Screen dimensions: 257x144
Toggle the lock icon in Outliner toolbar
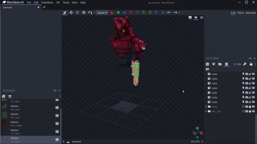pyautogui.click(x=251, y=64)
